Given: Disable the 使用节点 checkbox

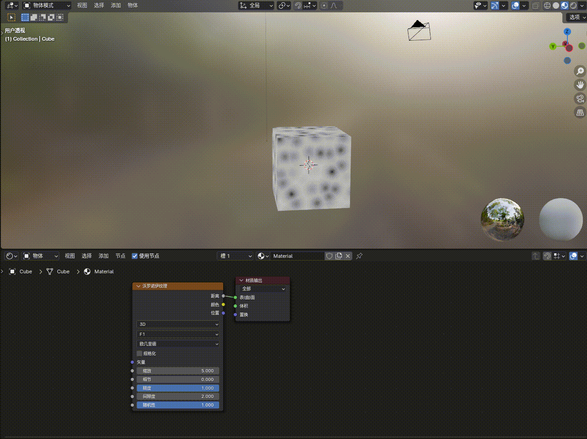Looking at the screenshot, I should tap(134, 256).
